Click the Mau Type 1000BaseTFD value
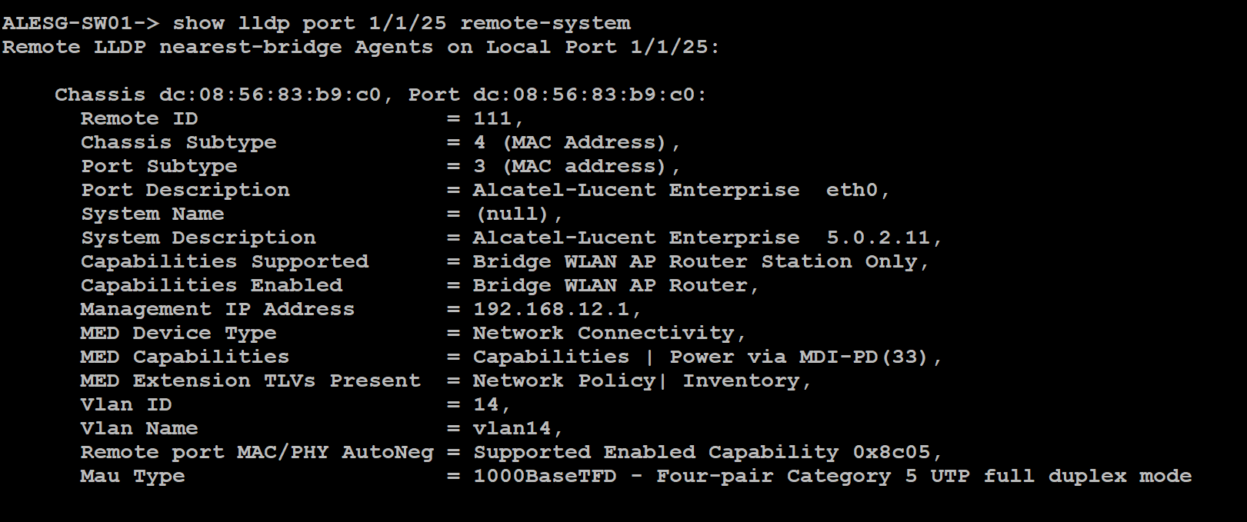Viewport: 1247px width, 522px height. pos(545,476)
